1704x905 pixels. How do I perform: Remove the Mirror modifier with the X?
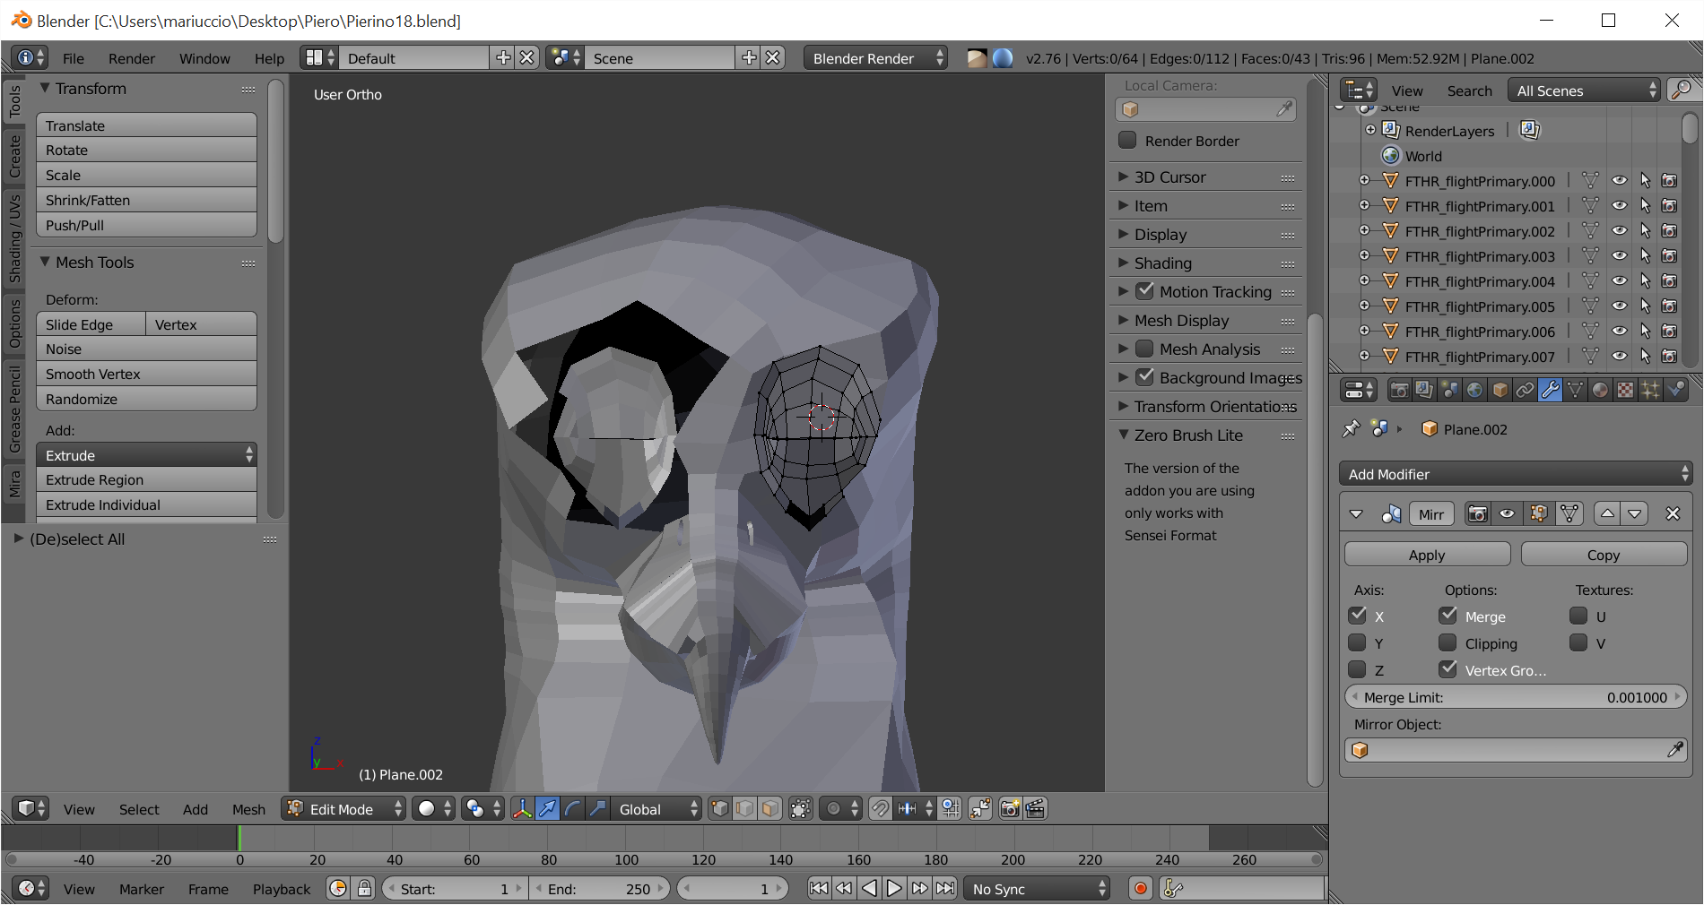1673,513
